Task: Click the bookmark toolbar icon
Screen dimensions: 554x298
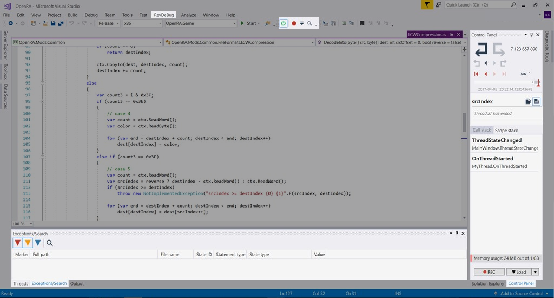Action: point(362,23)
